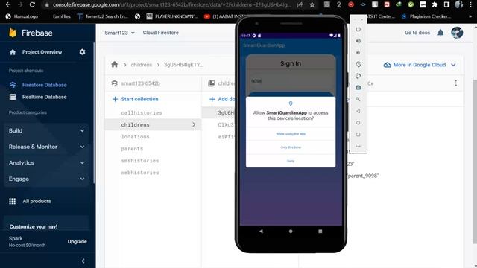
Task: Click the emulator toolbar overview square
Action: click(358, 134)
